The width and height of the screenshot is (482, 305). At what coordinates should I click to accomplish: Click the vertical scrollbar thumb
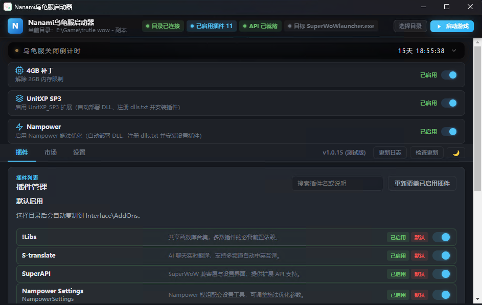pyautogui.click(x=477, y=119)
